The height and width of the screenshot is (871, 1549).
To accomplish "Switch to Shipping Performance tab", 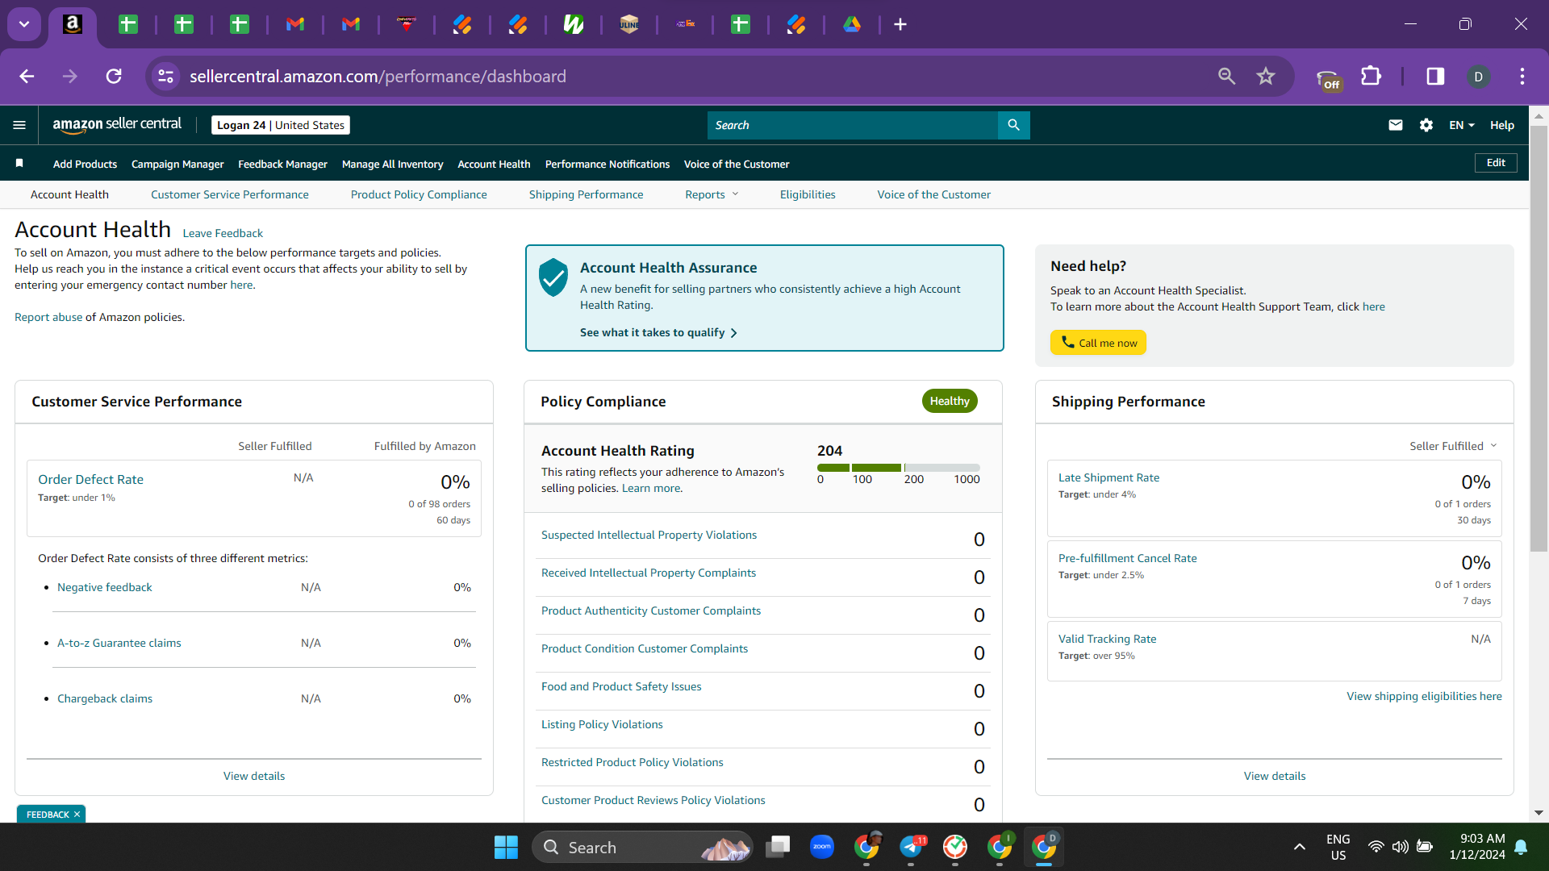I will (x=586, y=194).
